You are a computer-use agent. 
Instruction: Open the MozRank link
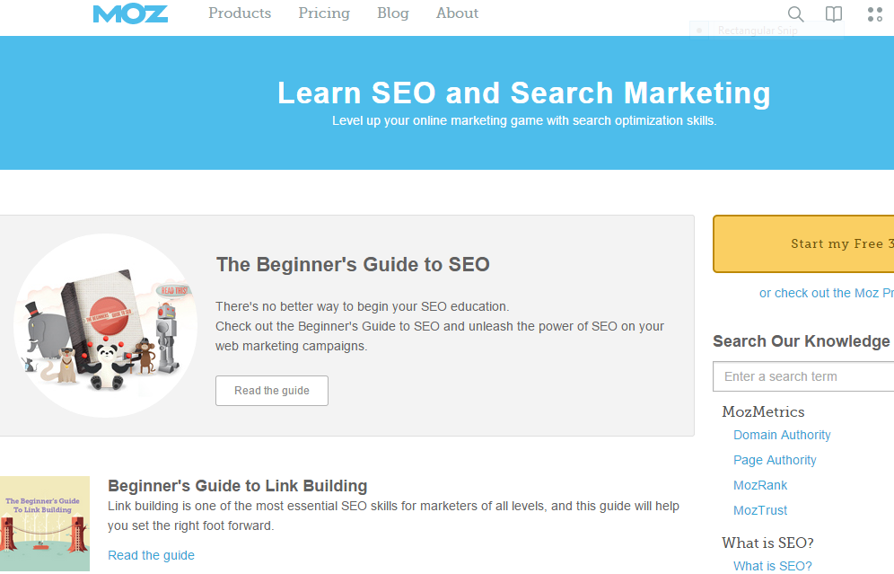(760, 486)
